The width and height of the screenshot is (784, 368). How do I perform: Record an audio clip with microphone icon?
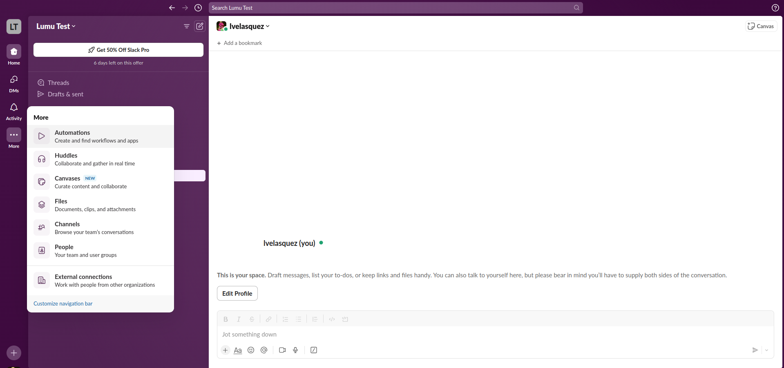point(295,350)
